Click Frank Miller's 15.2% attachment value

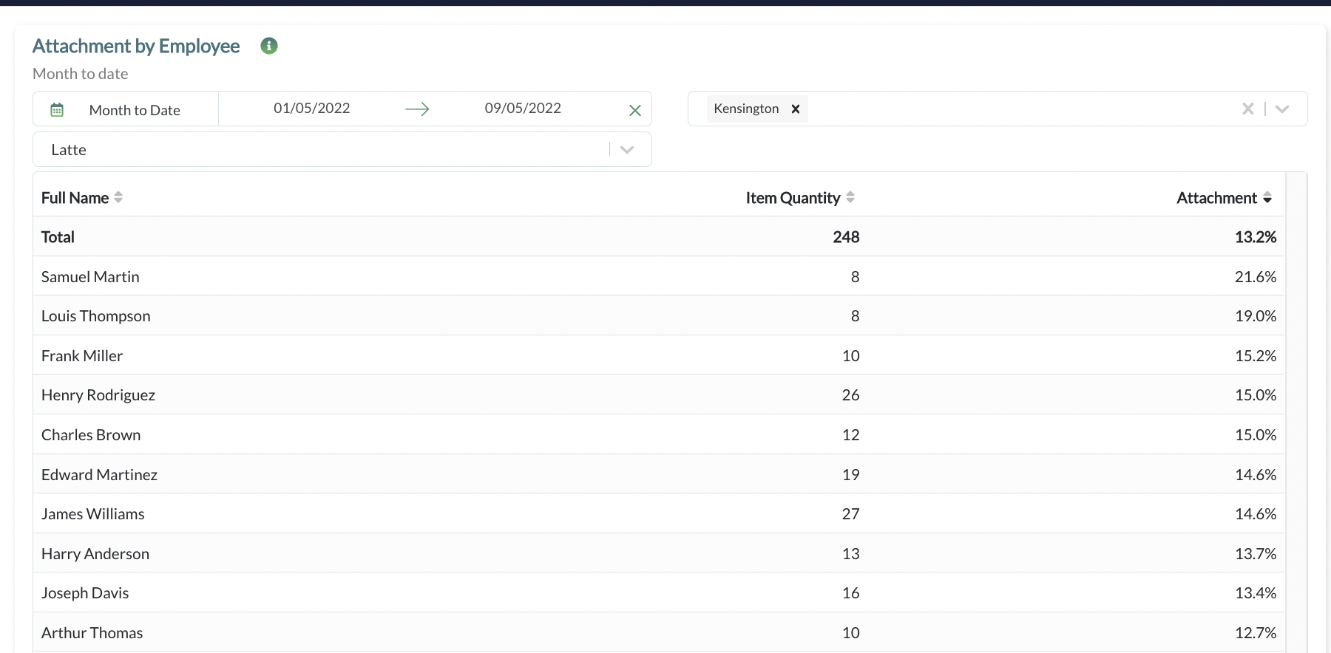coord(1256,355)
